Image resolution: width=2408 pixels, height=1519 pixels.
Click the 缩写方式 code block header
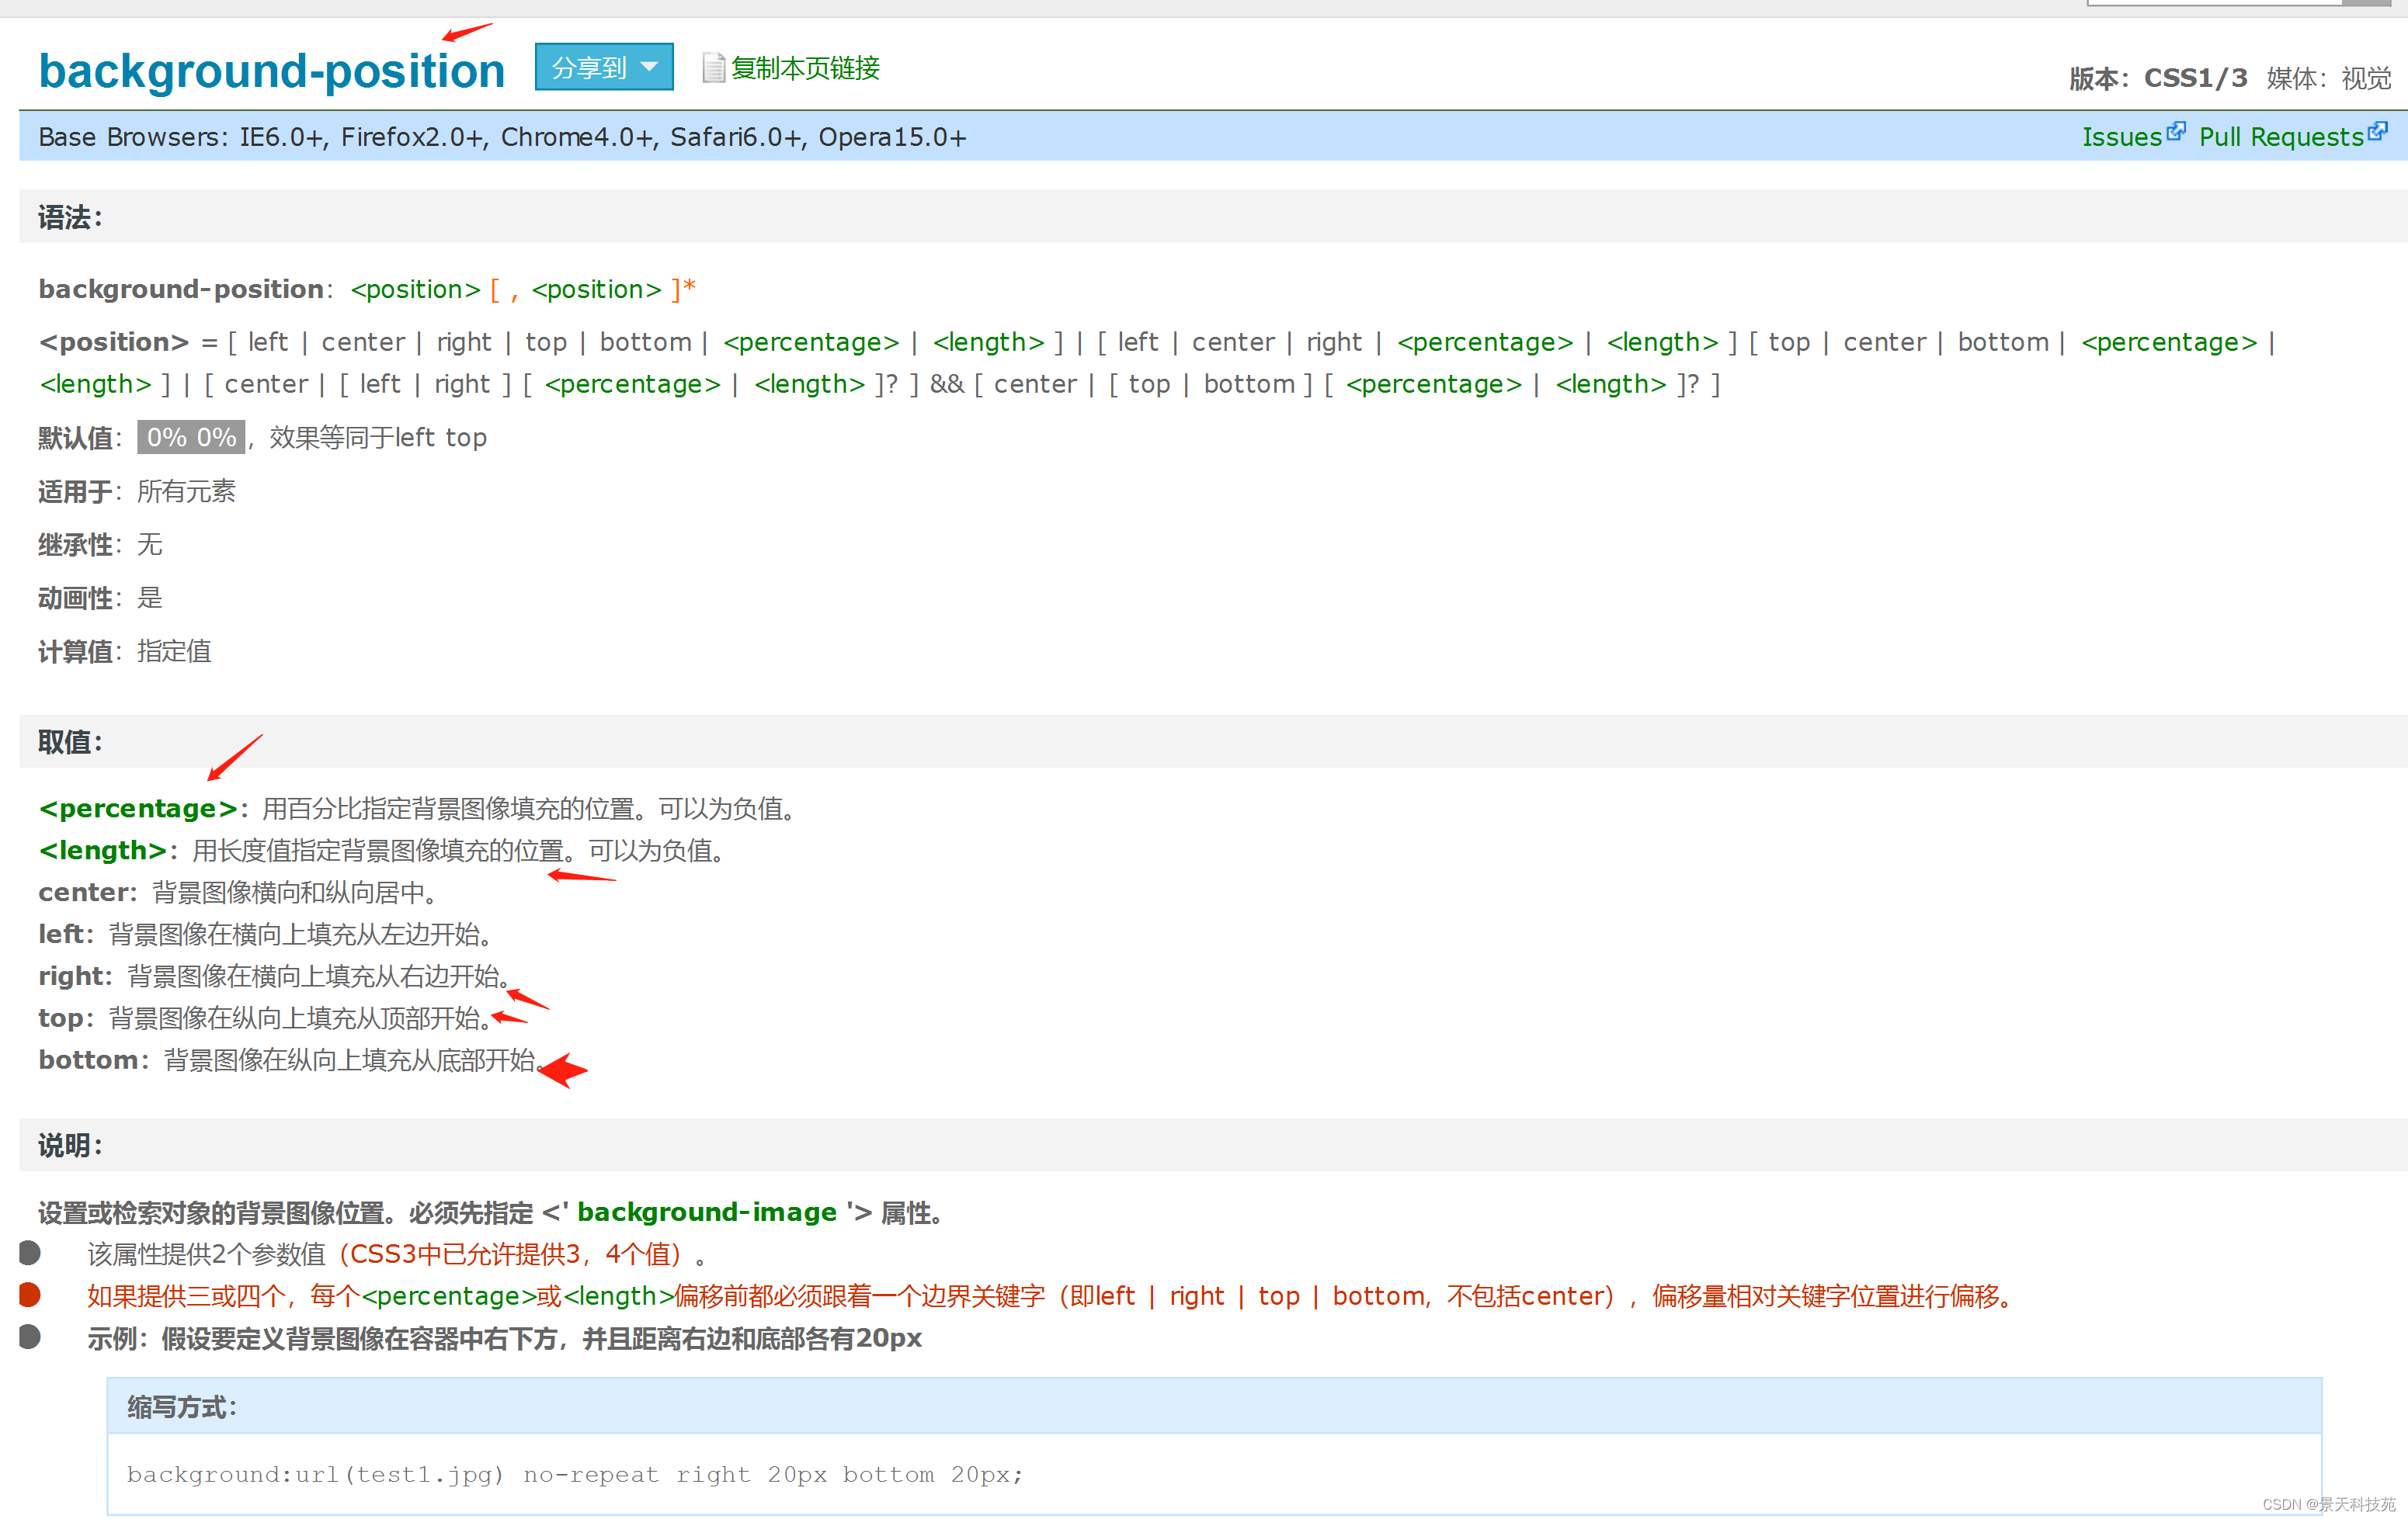181,1406
